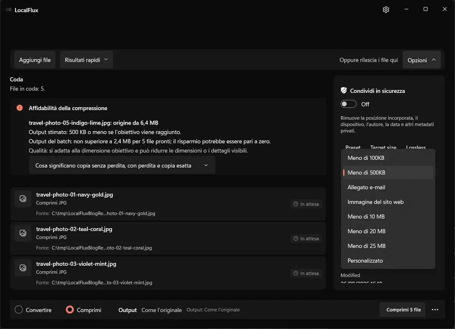
Task: Choose Meno di 10 MB preset
Action: [x=388, y=217]
